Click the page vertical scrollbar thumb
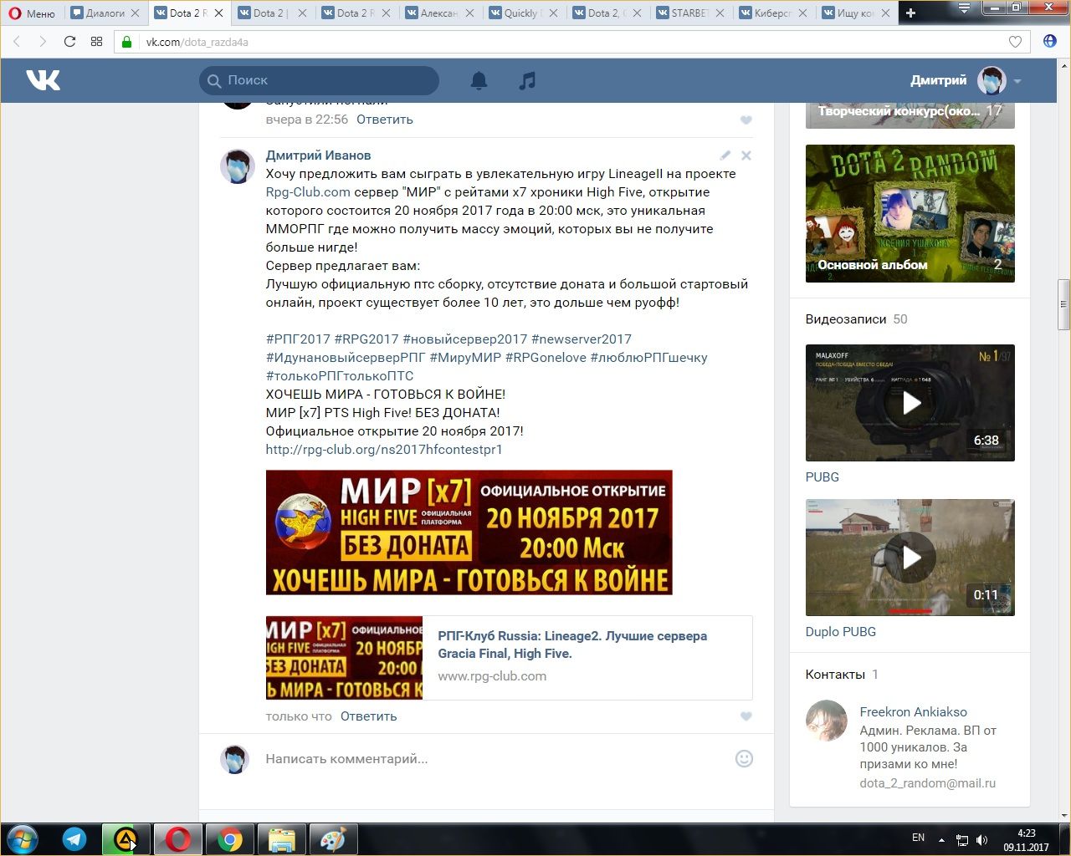Viewport: 1071px width, 856px height. 1064,304
